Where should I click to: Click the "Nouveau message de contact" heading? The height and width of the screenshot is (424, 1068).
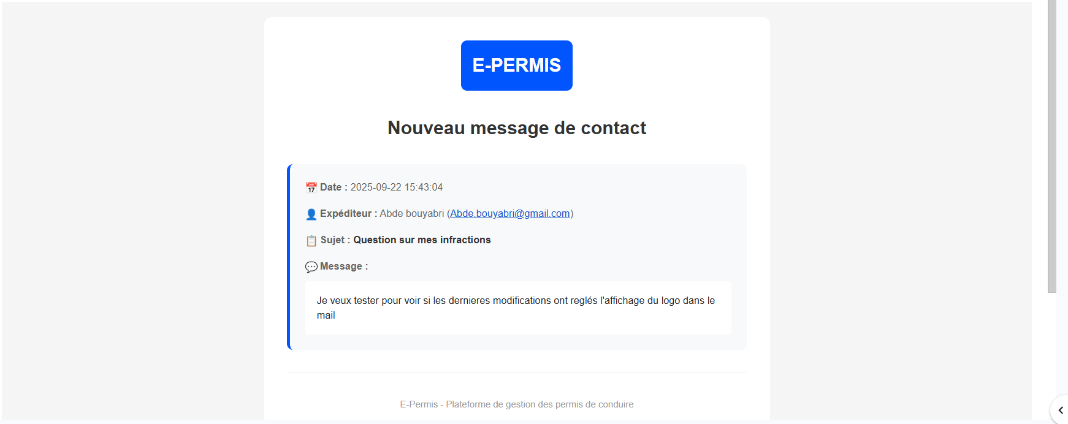pyautogui.click(x=516, y=127)
